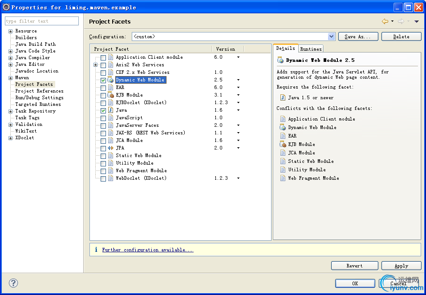The width and height of the screenshot is (426, 295).
Task: Check the JavaServer Faces checkbox
Action: click(103, 126)
